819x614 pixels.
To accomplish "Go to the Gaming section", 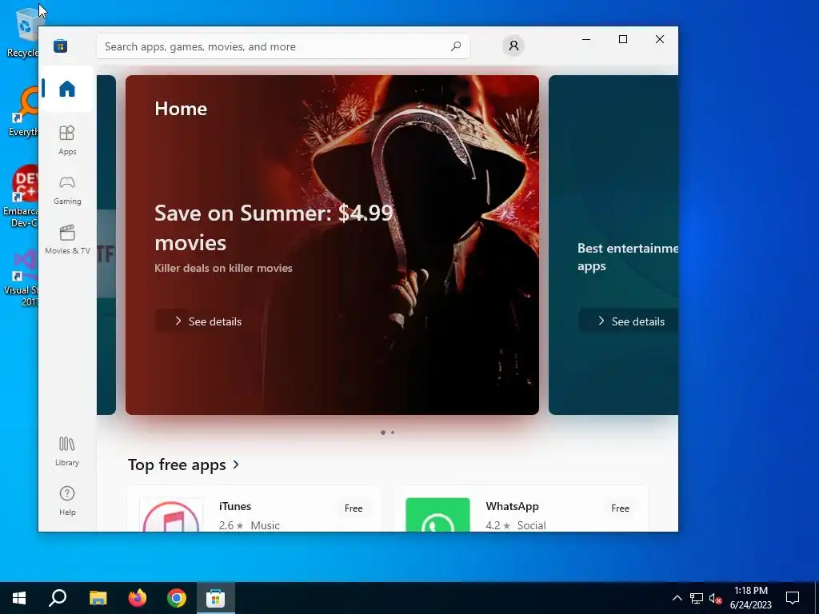I will point(67,190).
